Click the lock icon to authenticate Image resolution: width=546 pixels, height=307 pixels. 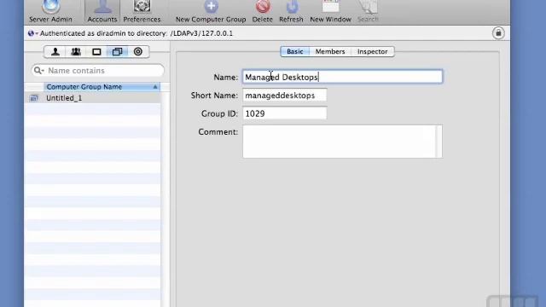click(498, 33)
